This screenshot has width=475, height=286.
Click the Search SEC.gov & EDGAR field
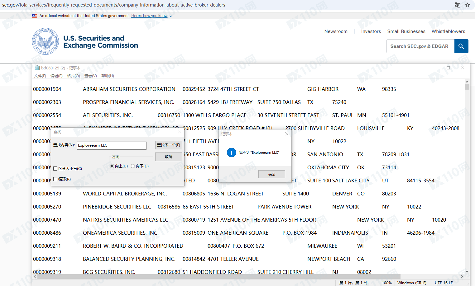(420, 46)
